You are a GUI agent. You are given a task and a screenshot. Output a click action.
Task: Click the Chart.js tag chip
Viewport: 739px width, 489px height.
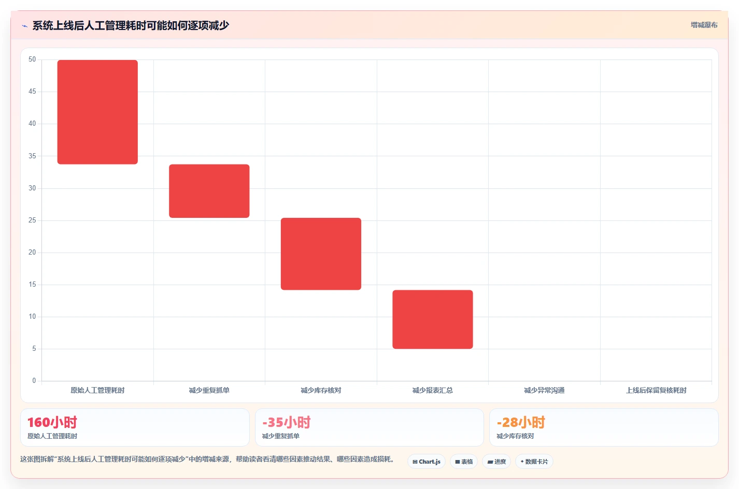(x=427, y=462)
